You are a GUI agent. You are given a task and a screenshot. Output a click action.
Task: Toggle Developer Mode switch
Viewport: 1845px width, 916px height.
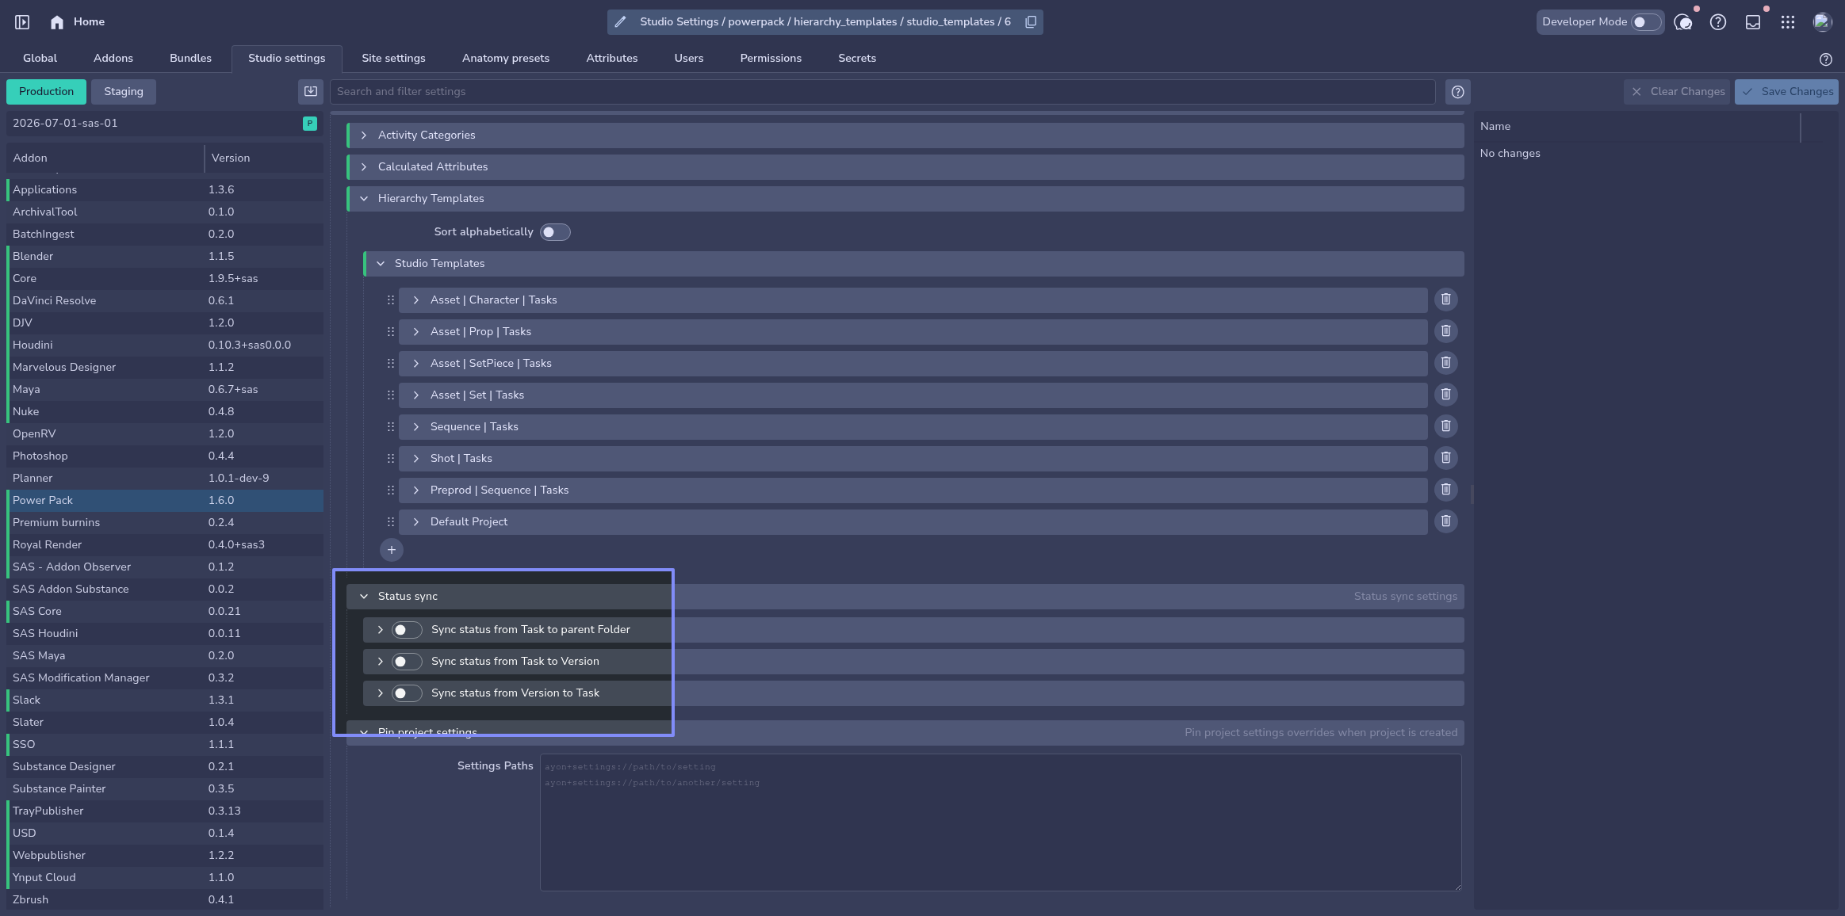pyautogui.click(x=1646, y=22)
